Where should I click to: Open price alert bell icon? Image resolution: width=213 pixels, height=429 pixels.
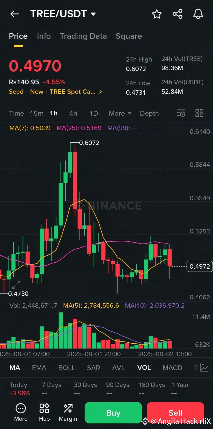(198, 14)
